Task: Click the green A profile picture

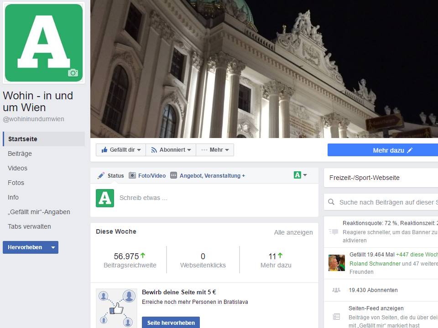Action: click(x=44, y=43)
